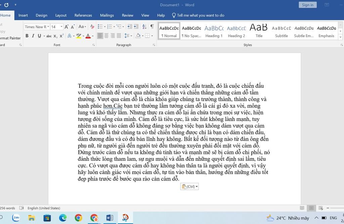Launch Microsoft Edge from taskbar
The image size is (344, 224).
63,218
